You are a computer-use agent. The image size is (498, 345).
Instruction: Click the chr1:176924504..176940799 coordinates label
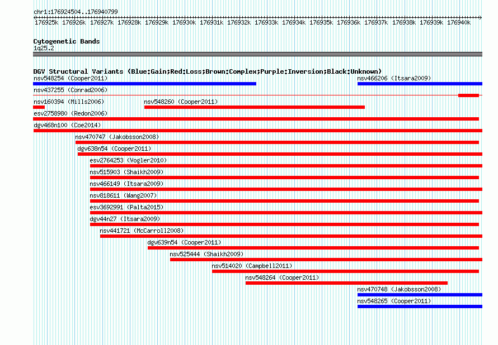tap(76, 12)
